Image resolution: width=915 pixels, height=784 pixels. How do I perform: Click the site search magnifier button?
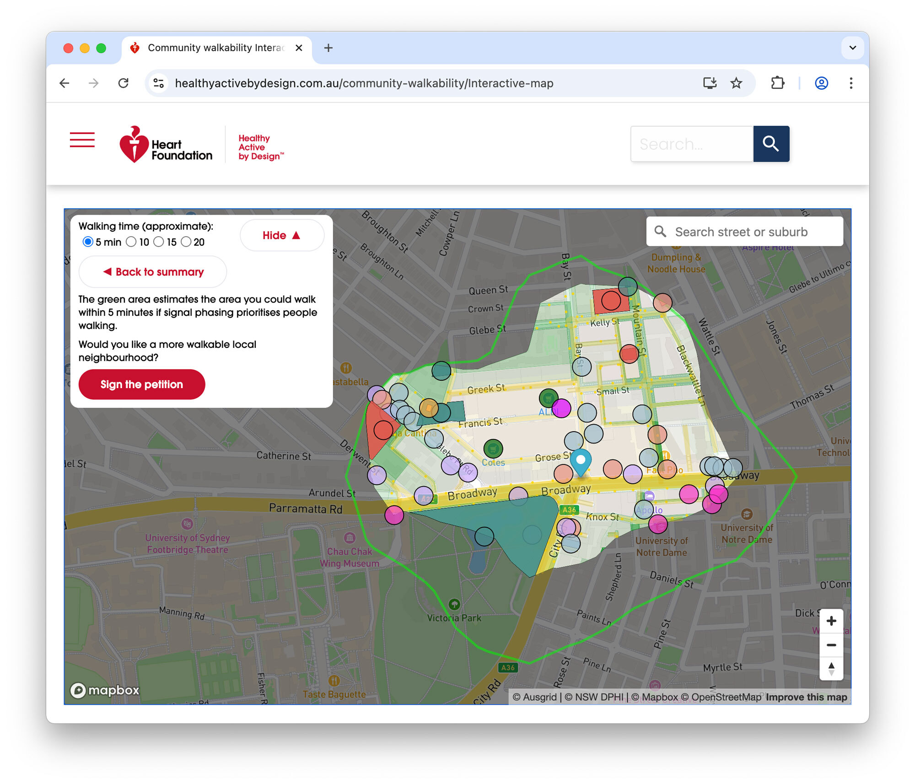click(x=771, y=144)
